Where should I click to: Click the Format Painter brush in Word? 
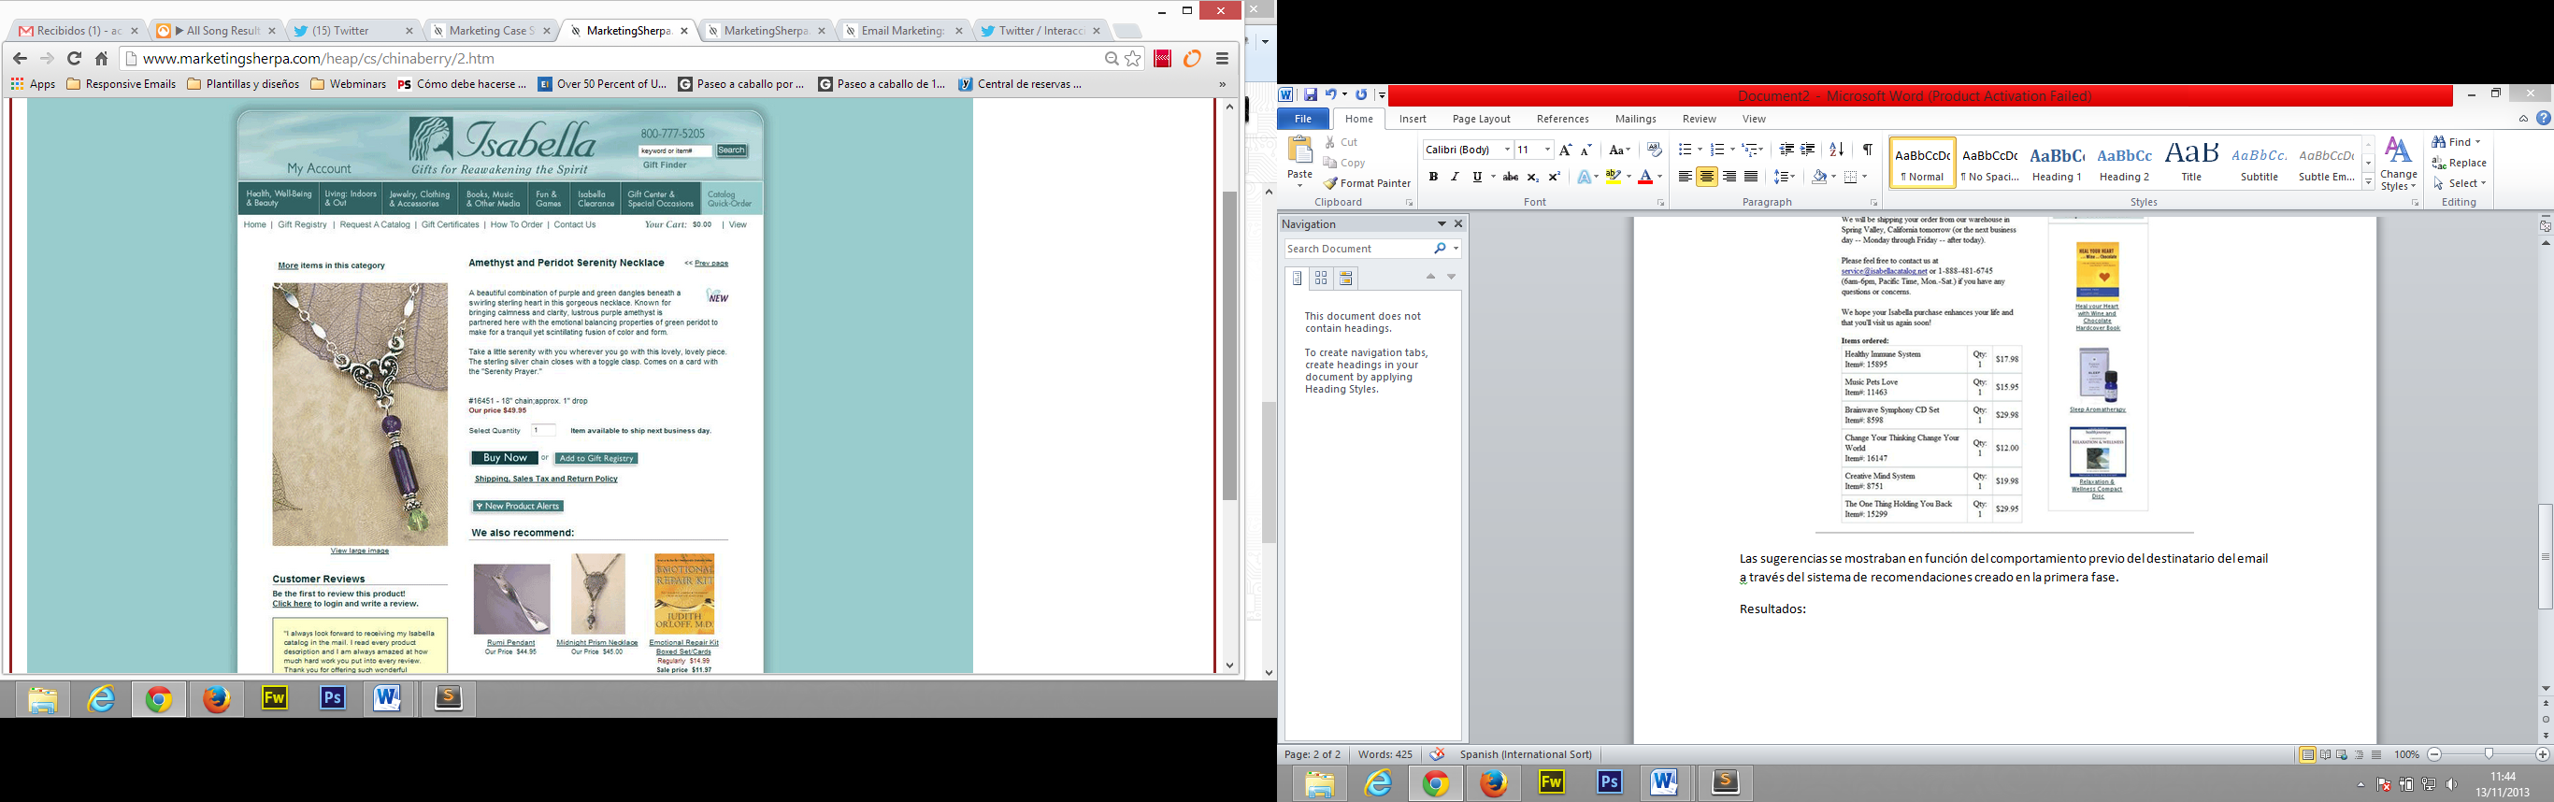point(1366,183)
